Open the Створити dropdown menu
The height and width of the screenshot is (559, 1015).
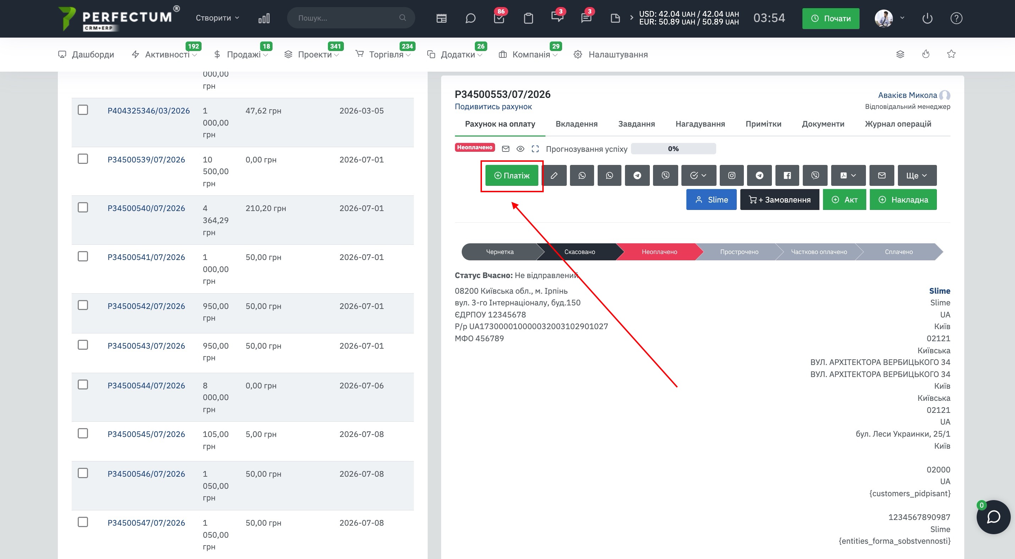tap(218, 18)
